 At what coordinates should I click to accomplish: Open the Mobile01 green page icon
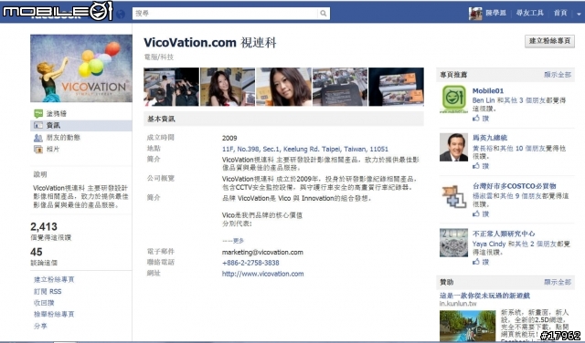(x=453, y=99)
